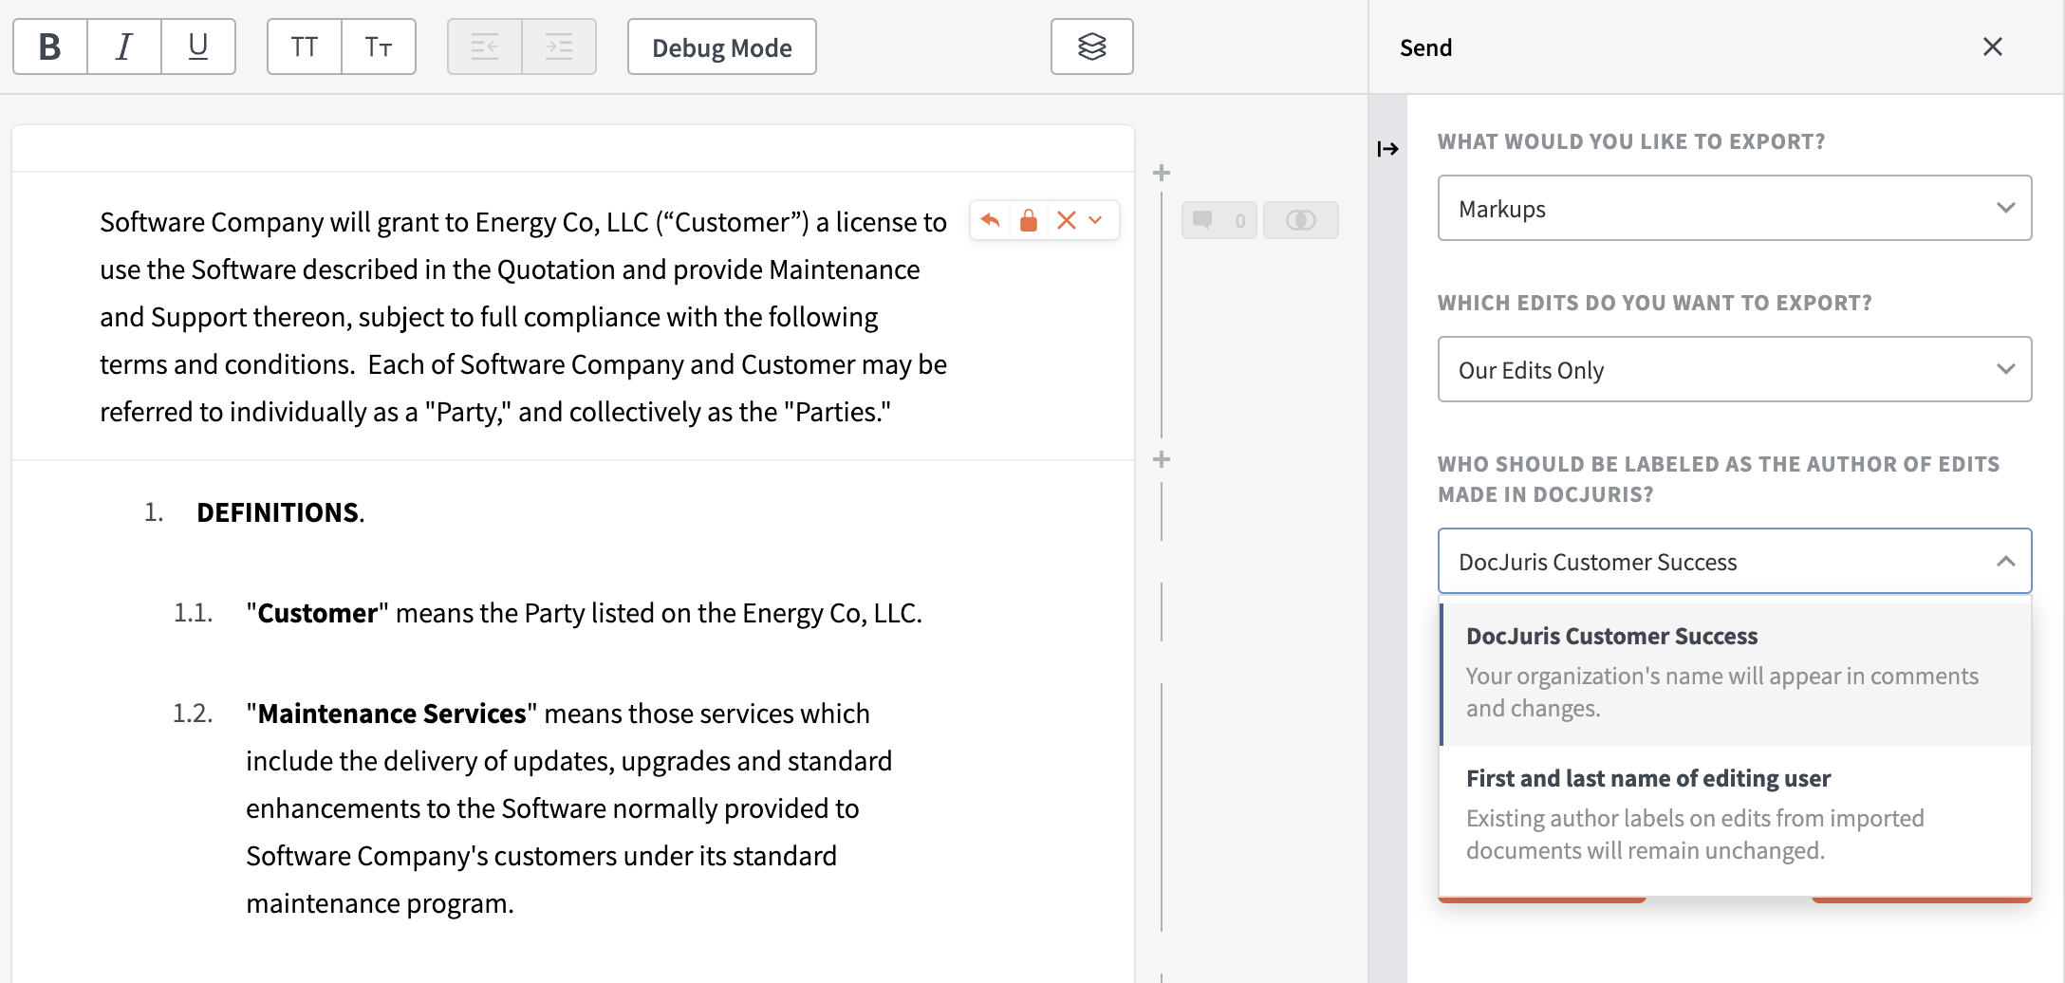Click the 1.1 Customer definition text

[584, 613]
